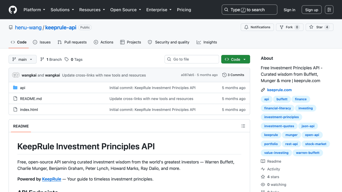Open the README.md file

(x=31, y=99)
